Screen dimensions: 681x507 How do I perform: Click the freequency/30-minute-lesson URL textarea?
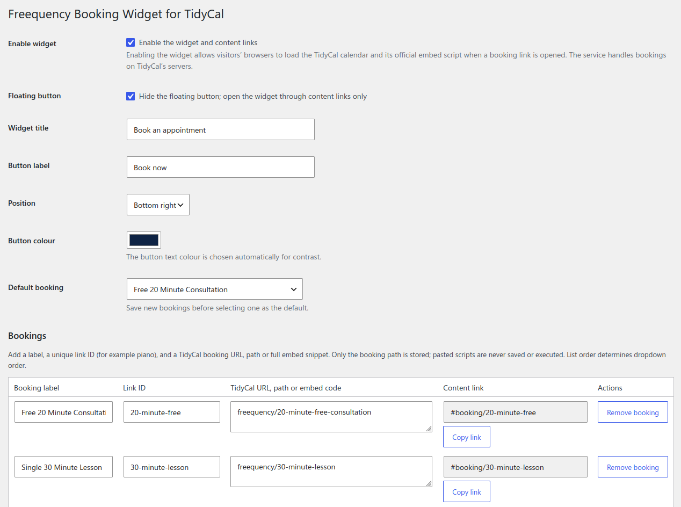pos(331,471)
